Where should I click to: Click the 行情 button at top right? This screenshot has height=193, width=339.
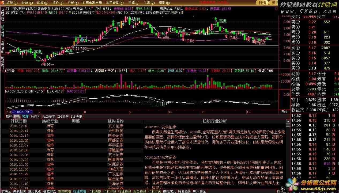(x=262, y=3)
